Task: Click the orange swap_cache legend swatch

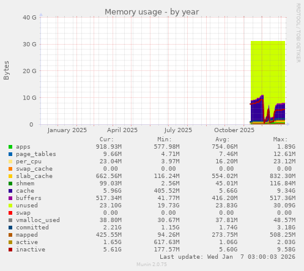Action: 10,169
